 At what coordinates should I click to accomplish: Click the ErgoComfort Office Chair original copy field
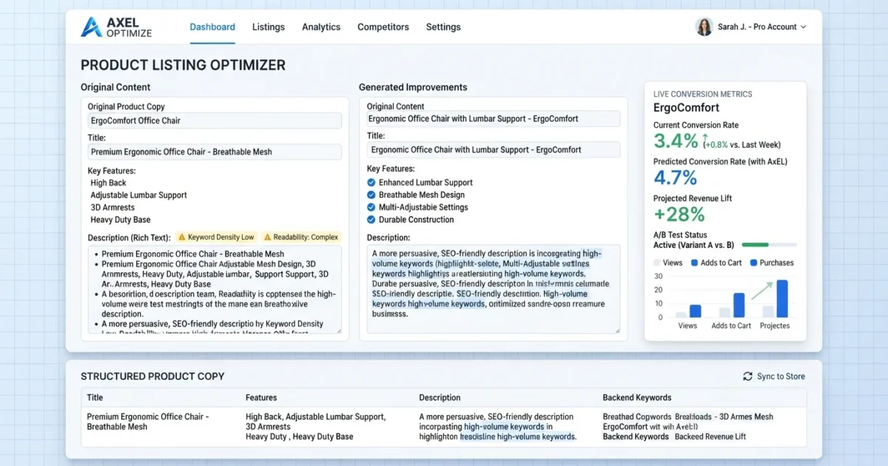pyautogui.click(x=215, y=121)
